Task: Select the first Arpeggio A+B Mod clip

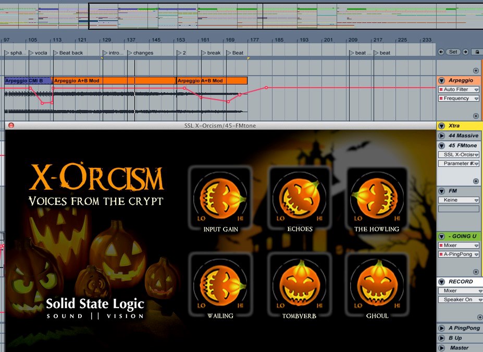Action: click(115, 81)
